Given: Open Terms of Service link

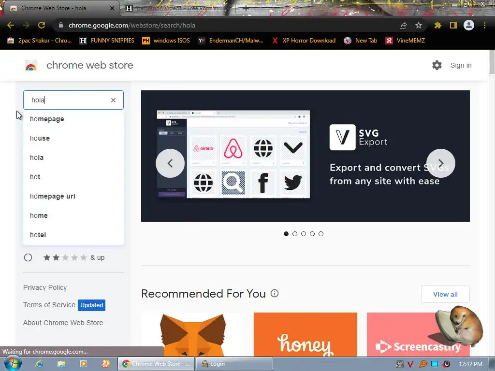Looking at the screenshot, I should coord(49,305).
